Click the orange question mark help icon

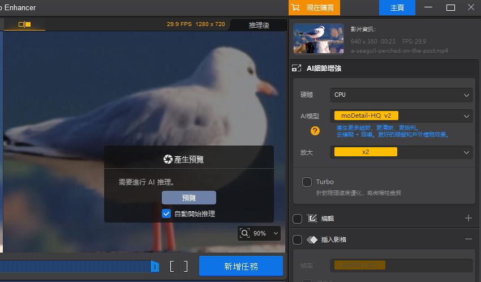[315, 131]
